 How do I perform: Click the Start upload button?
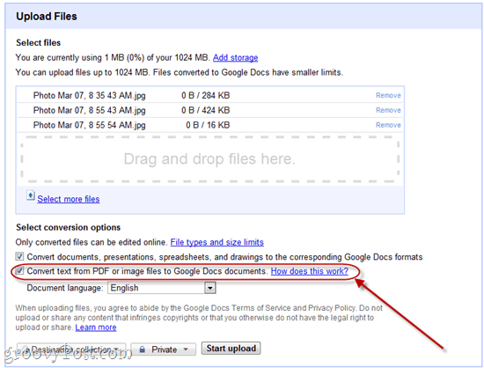tap(231, 349)
